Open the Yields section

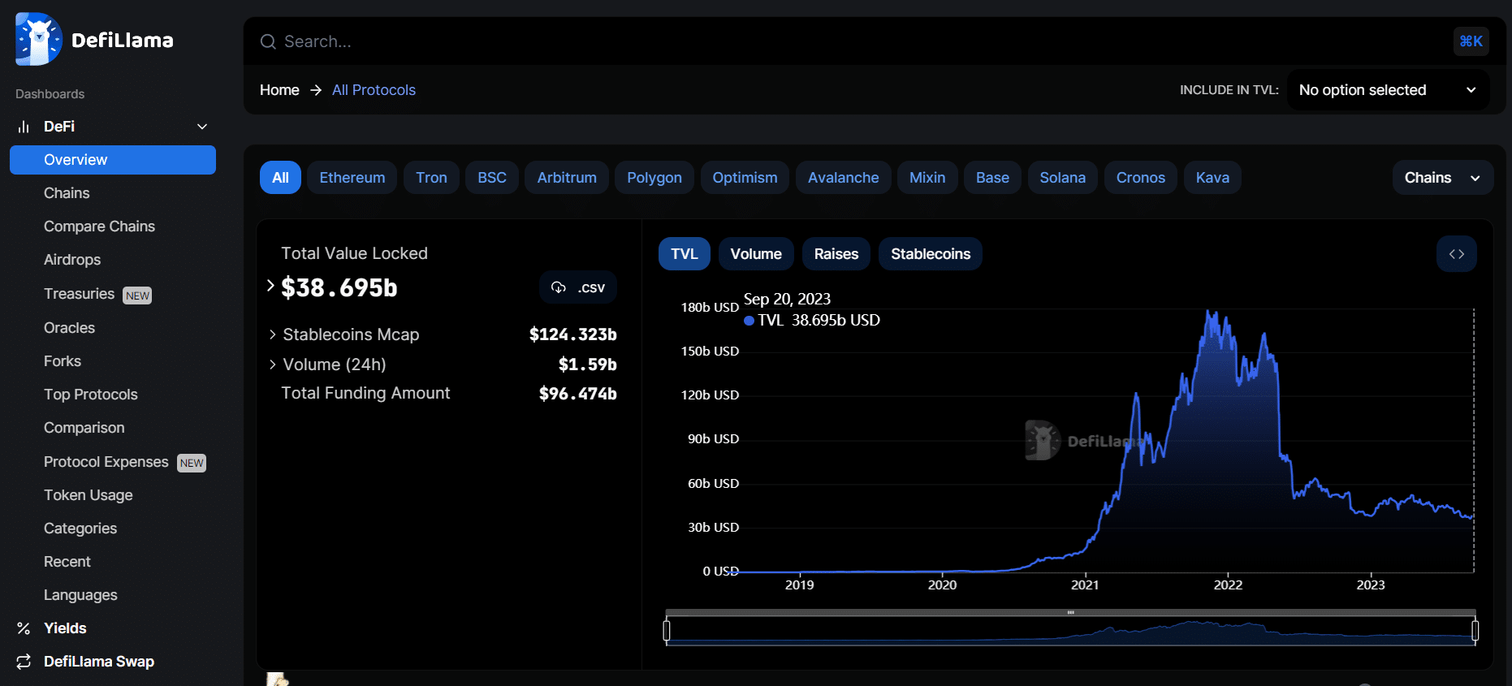[x=65, y=628]
